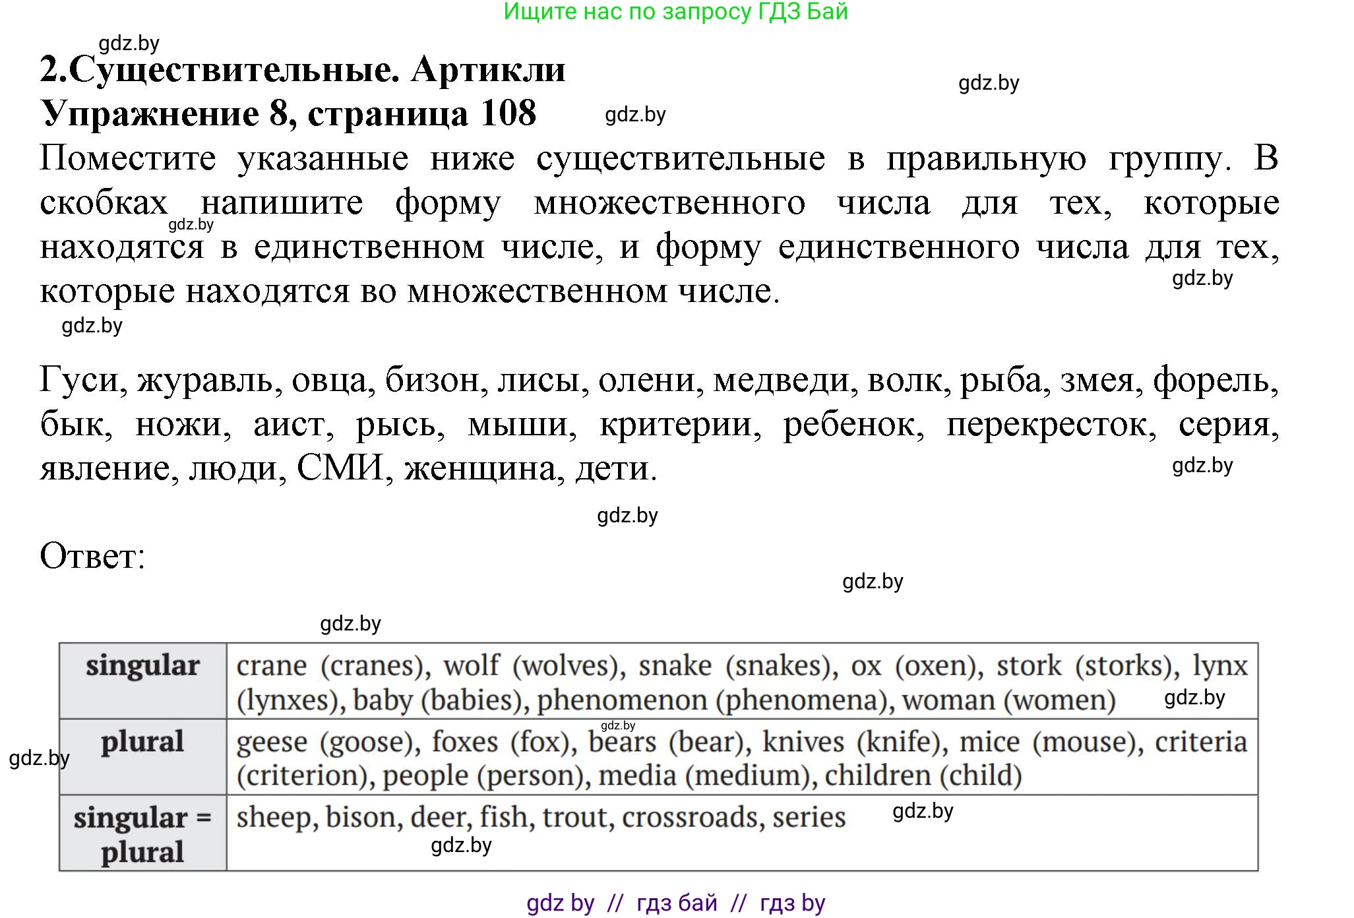Click the "plural" row label in the table
This screenshot has height=918, width=1354.
click(x=142, y=743)
